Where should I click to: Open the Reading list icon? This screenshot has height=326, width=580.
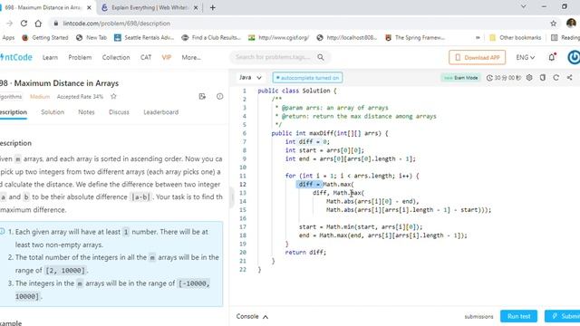click(554, 37)
